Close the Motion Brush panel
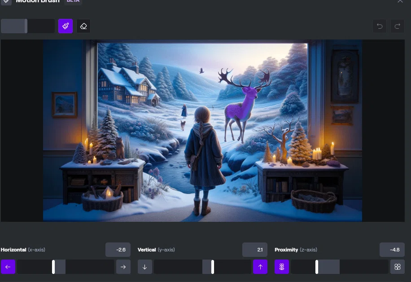411x282 pixels. (400, 1)
